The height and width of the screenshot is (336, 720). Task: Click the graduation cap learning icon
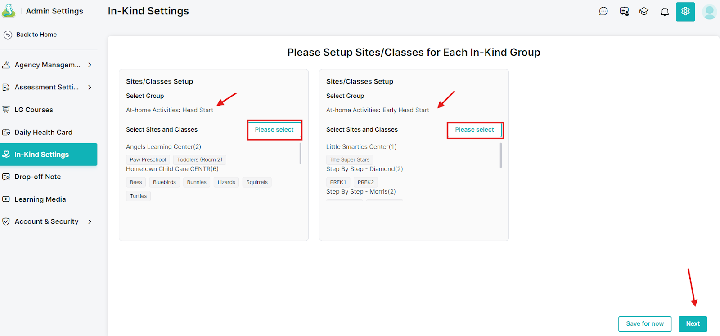click(644, 11)
